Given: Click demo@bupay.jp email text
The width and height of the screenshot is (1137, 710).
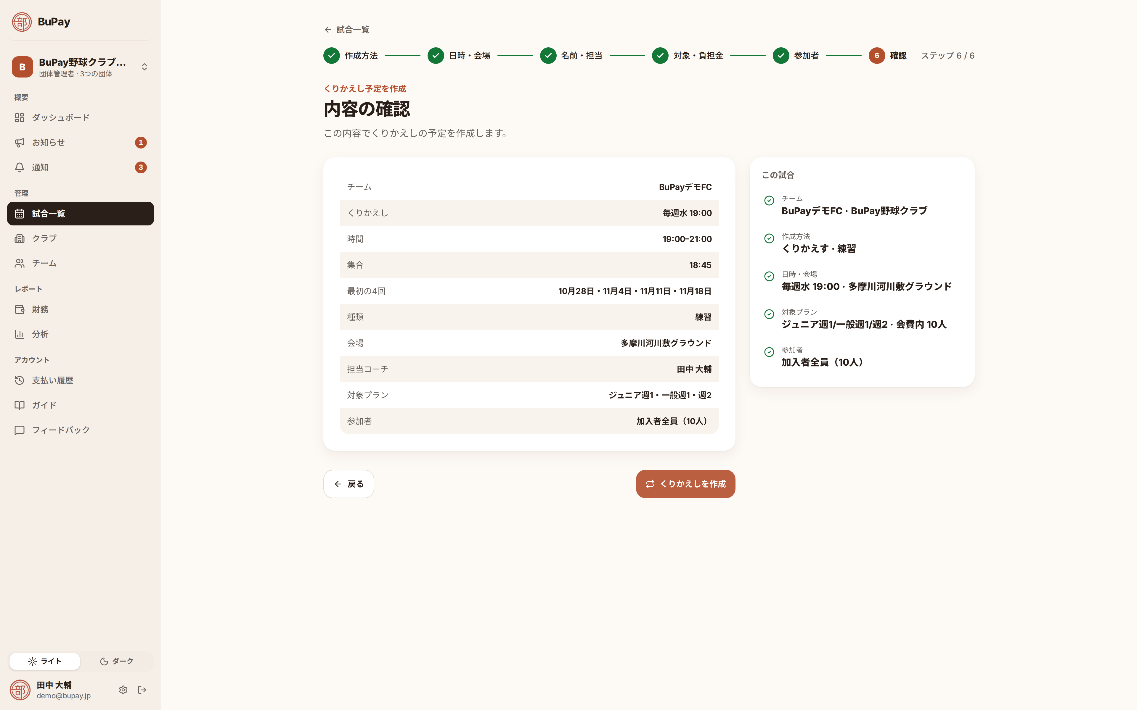Looking at the screenshot, I should point(63,696).
